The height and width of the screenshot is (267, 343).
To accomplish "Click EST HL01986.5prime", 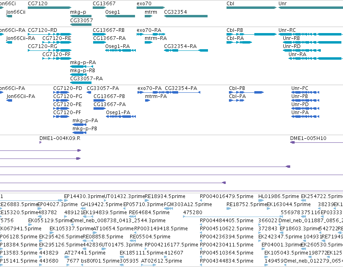I will 279,196.
